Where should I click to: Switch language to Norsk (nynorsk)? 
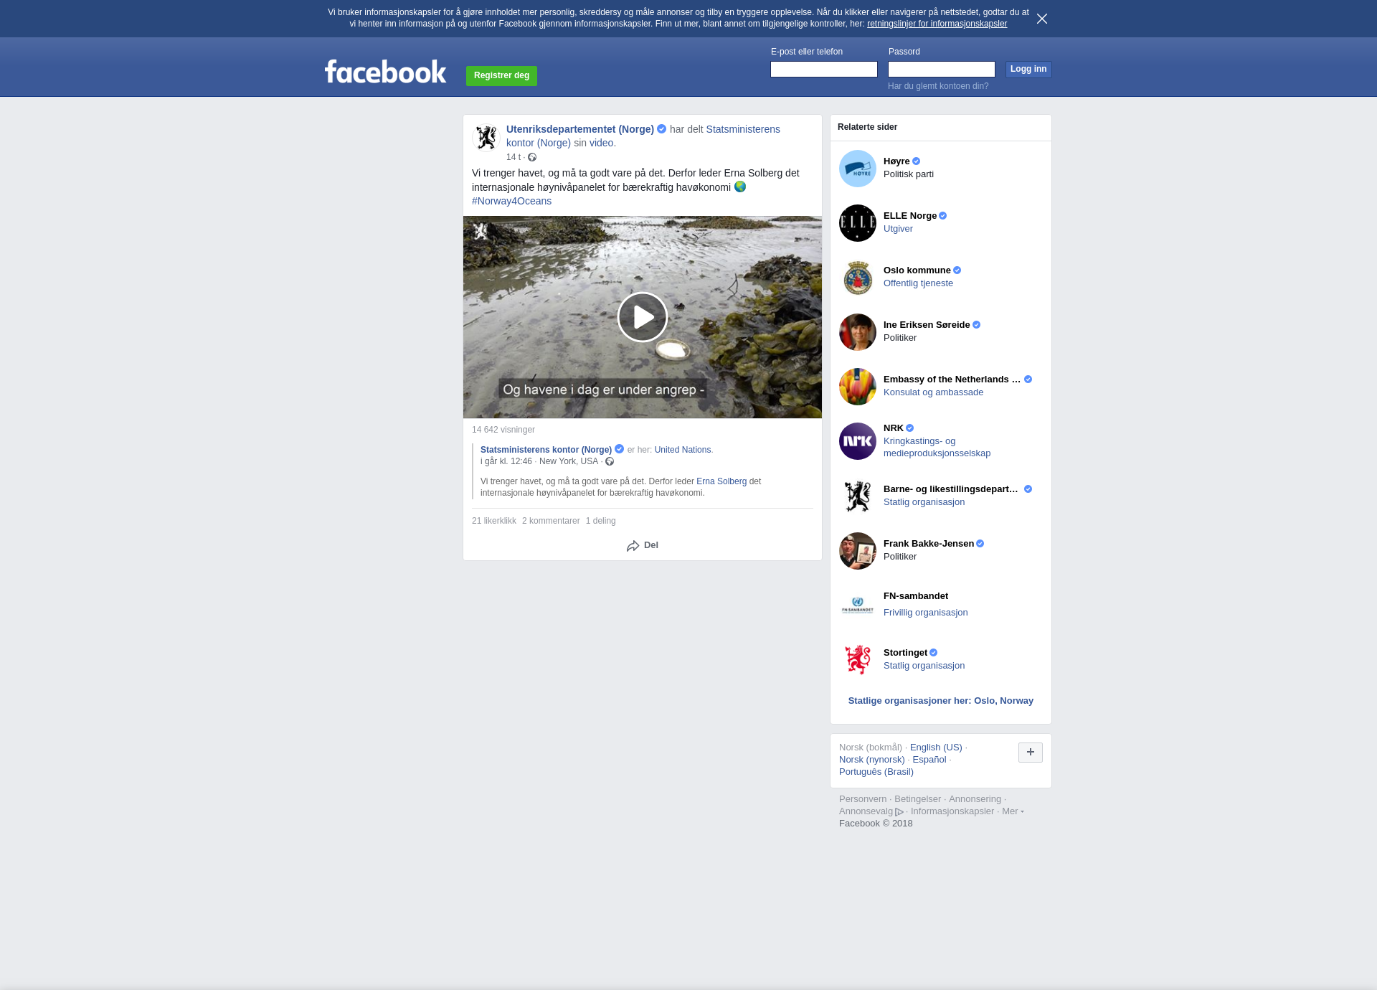coord(872,760)
